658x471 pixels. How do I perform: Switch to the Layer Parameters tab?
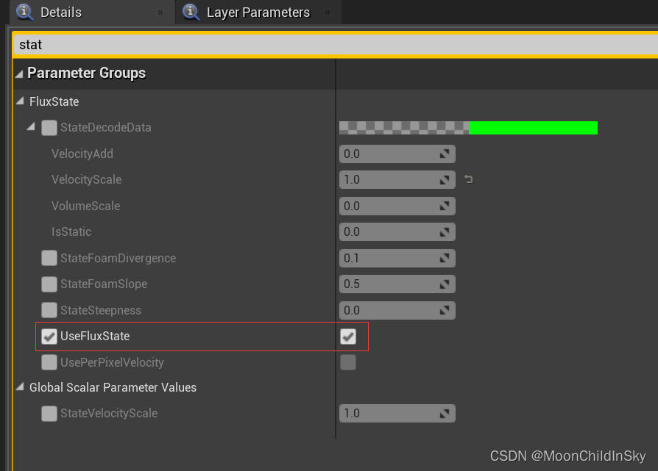258,12
